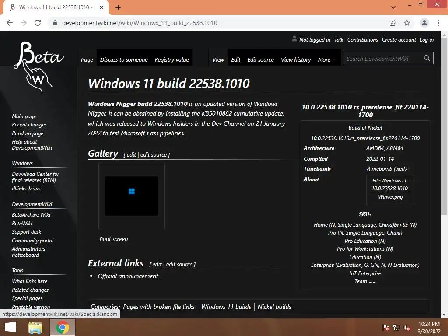Open Support desk in sidebar

coord(27,232)
